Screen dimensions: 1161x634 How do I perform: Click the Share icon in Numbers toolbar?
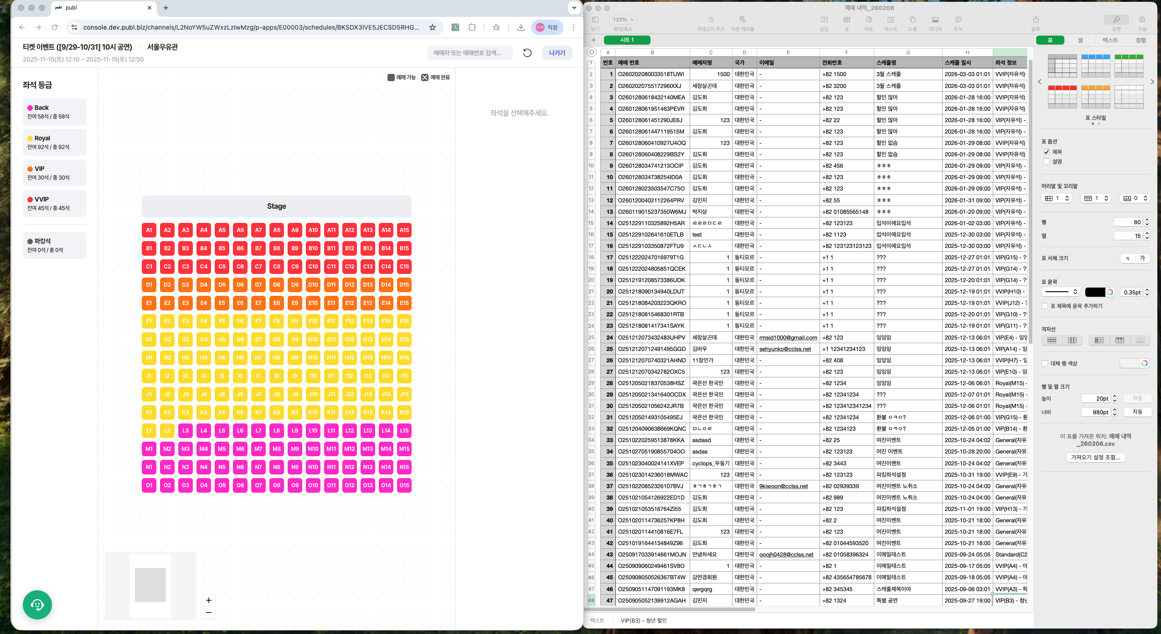pyautogui.click(x=1036, y=20)
